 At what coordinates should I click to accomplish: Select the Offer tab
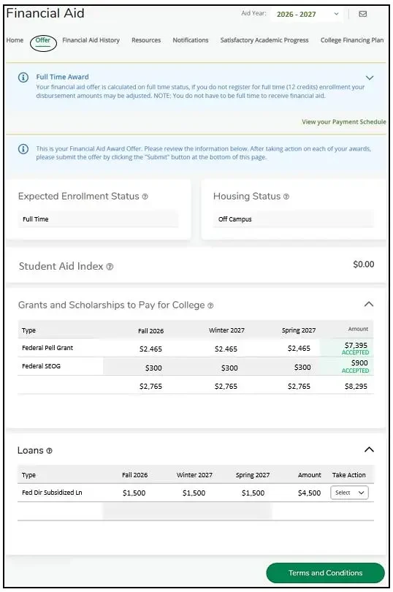[43, 40]
